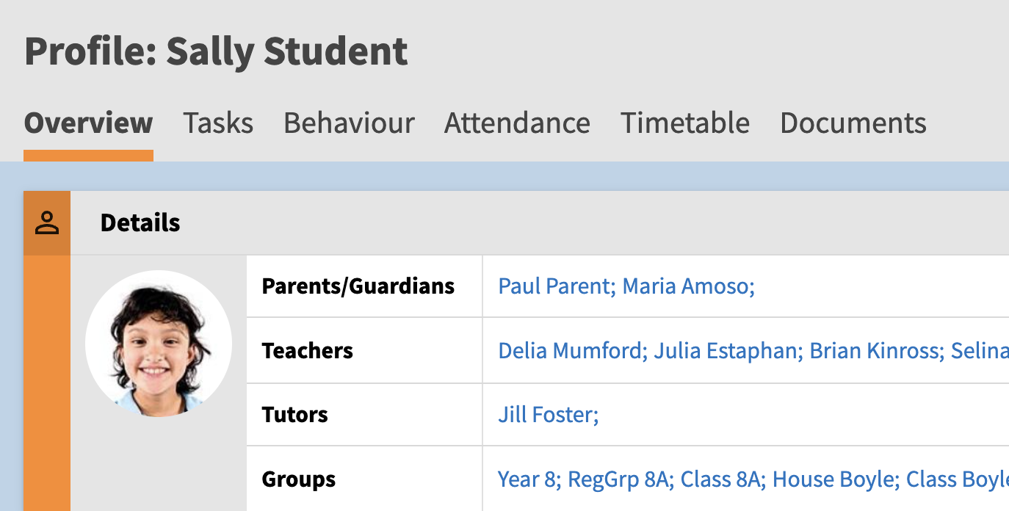This screenshot has height=511, width=1009.
Task: Open Sally Student's profile photo
Action: (159, 344)
